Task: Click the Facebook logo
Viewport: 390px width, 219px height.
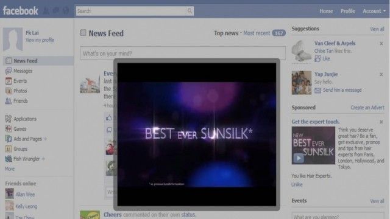Action: coord(20,11)
